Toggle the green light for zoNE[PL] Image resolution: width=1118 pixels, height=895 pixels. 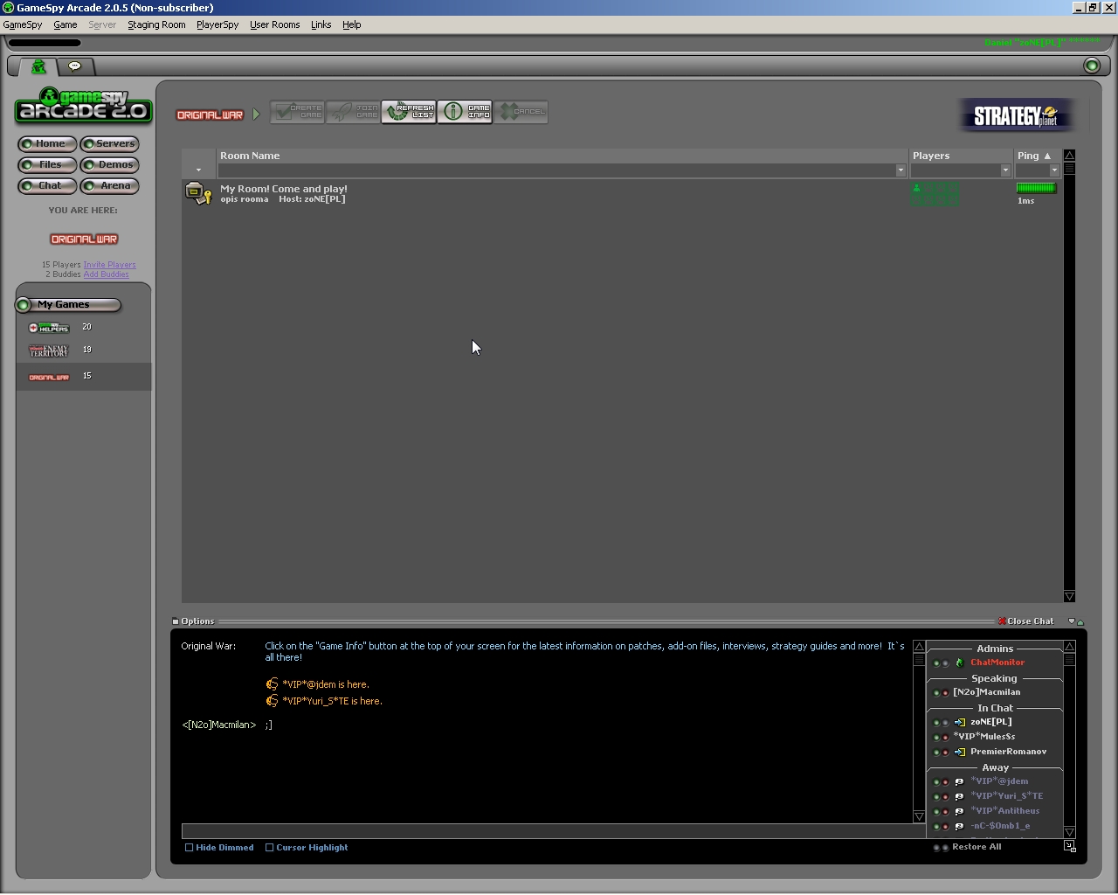936,723
